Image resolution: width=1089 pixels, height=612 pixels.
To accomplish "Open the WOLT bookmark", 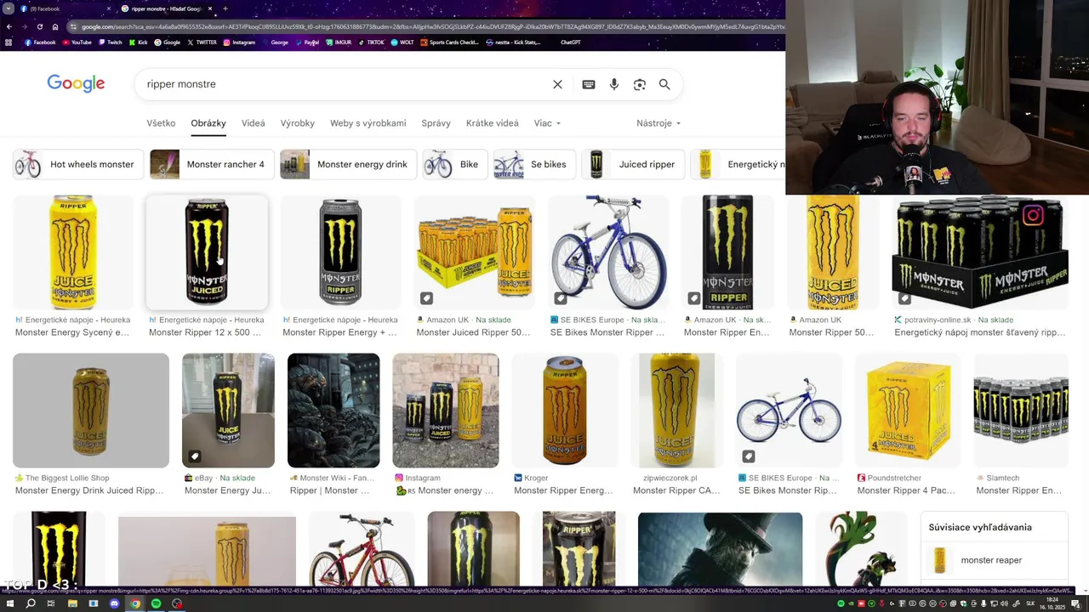I will click(x=402, y=42).
